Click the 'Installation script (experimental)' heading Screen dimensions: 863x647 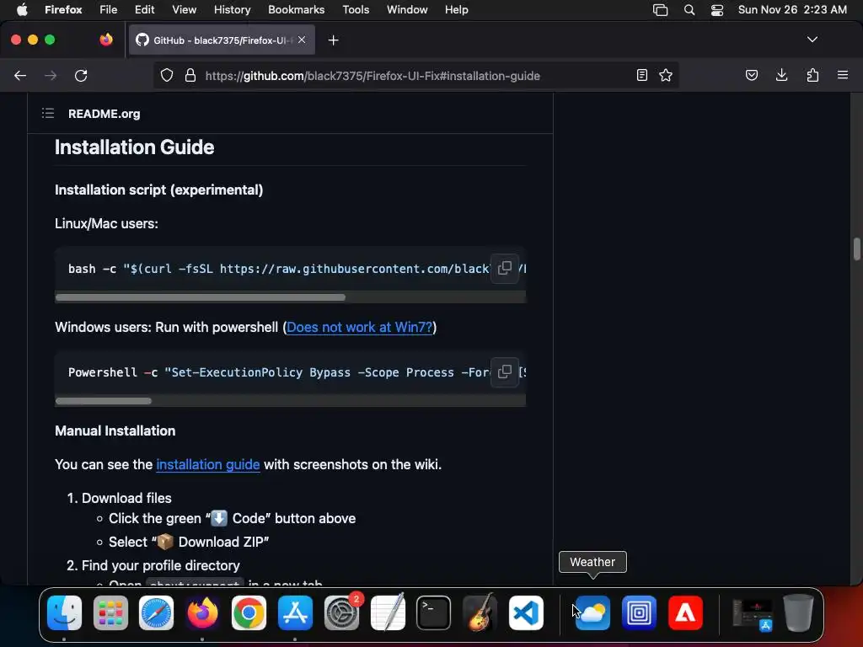pos(158,190)
